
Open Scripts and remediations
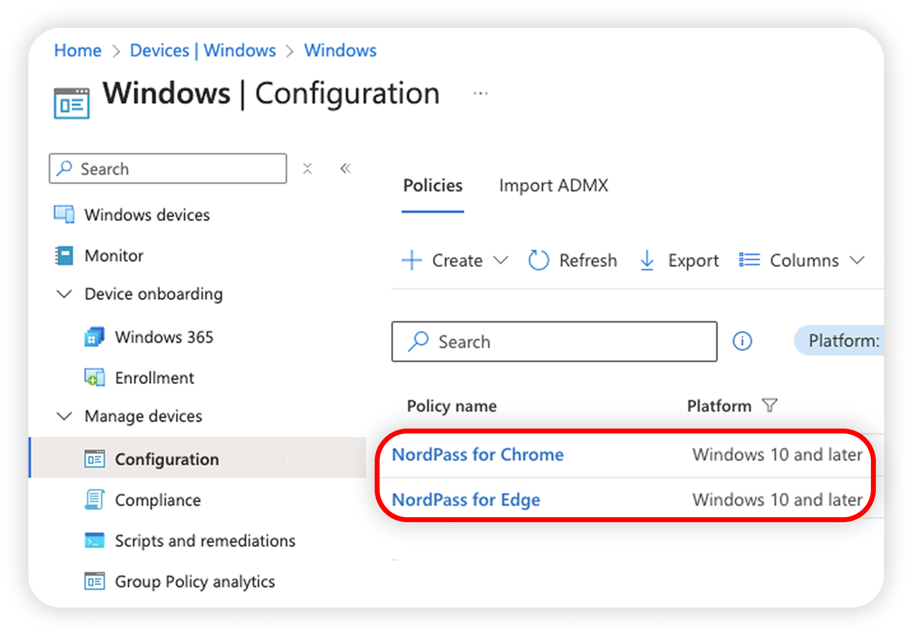[205, 541]
